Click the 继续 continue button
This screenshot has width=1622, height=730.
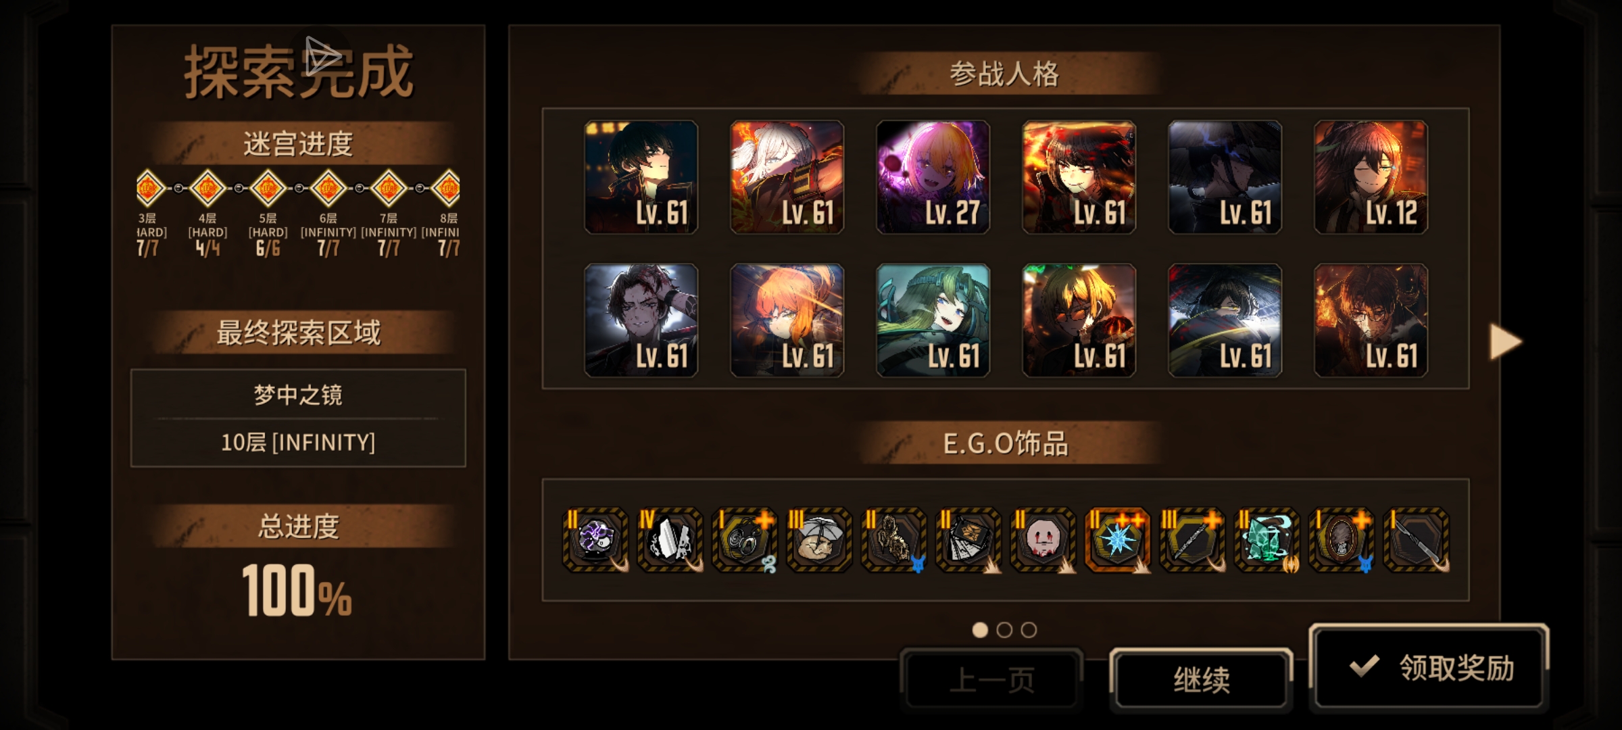coord(1201,679)
